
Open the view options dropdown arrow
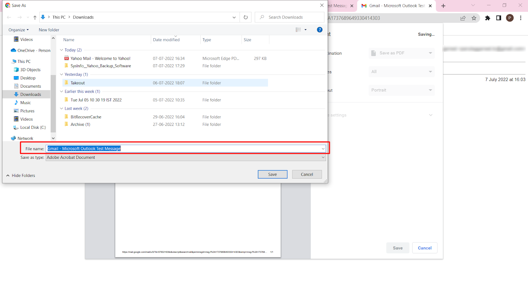pos(306,30)
